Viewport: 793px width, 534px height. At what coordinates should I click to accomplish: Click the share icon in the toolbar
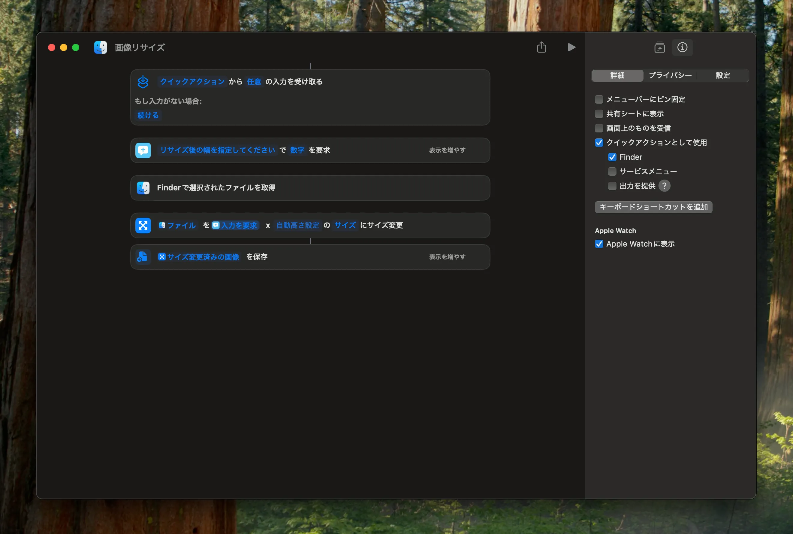click(541, 47)
